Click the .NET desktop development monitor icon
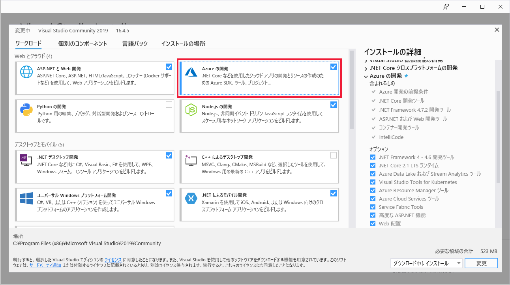The image size is (510, 285). pyautogui.click(x=26, y=160)
